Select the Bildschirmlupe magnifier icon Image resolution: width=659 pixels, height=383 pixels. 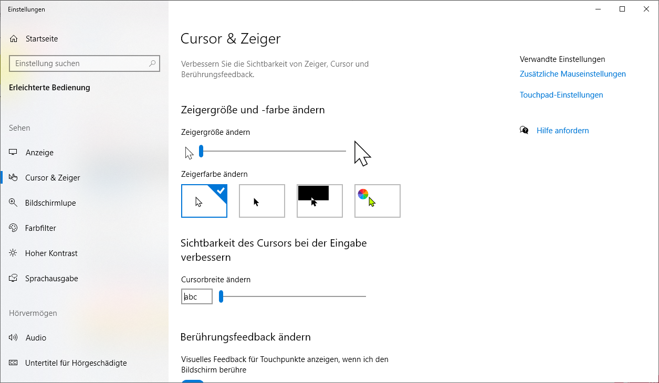14,203
